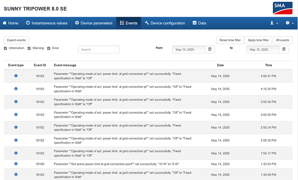The width and height of the screenshot is (298, 180).
Task: Click time value 2:55:24 PM
Action: point(268,127)
